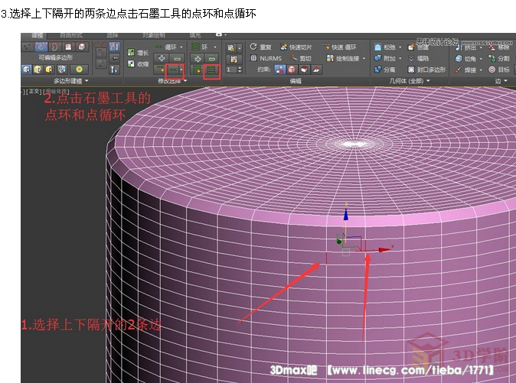Click the 分离 detach button
The image size is (516, 383).
tap(384, 70)
